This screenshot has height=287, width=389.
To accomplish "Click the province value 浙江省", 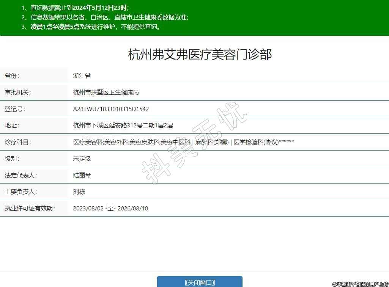I will 82,76.
